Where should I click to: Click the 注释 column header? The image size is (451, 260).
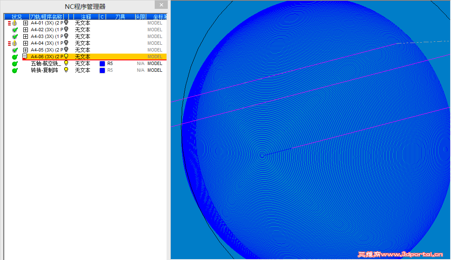coord(86,16)
